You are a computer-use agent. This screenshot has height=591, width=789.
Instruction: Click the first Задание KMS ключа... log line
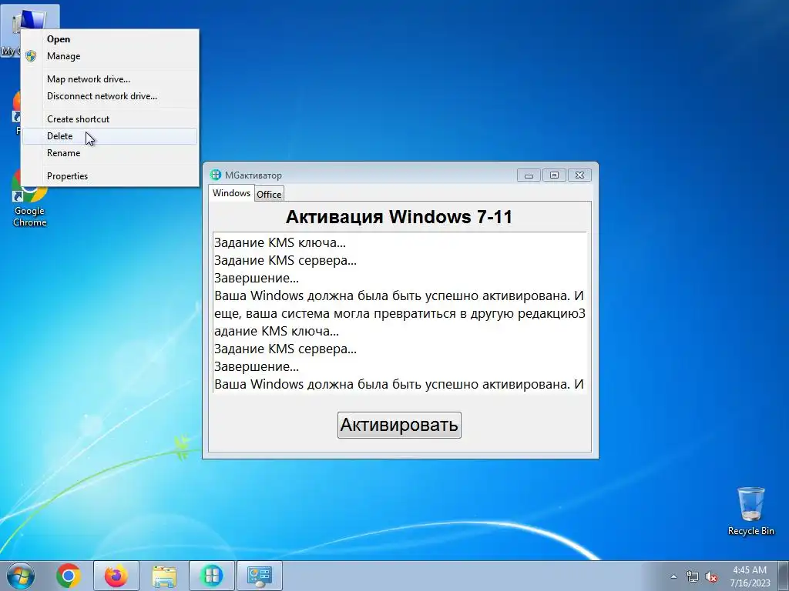point(280,242)
